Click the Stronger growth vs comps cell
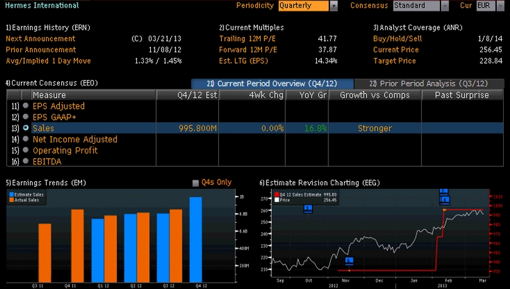Image resolution: width=510 pixels, height=289 pixels. (375, 128)
